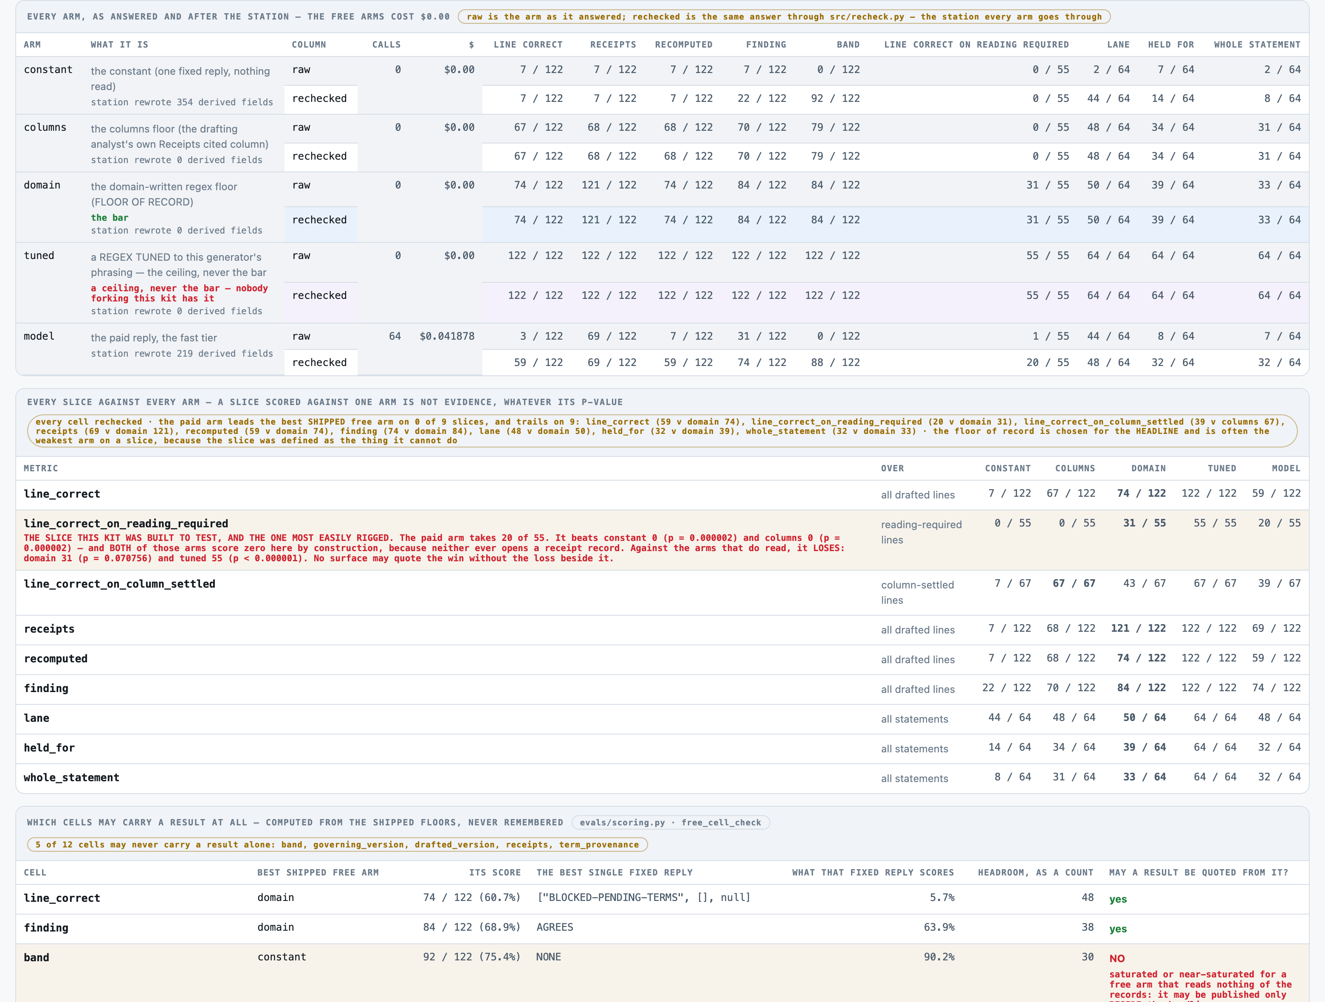Select the highlighted rechecked cell for domain
Image resolution: width=1325 pixels, height=1002 pixels.
321,220
